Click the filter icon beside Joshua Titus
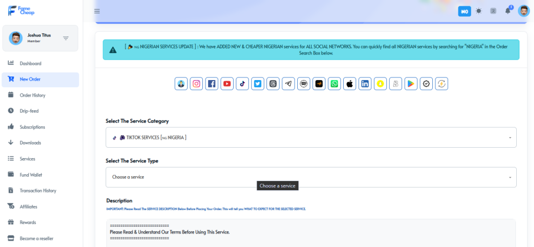Viewport: 534px width, 247px height. tap(66, 38)
